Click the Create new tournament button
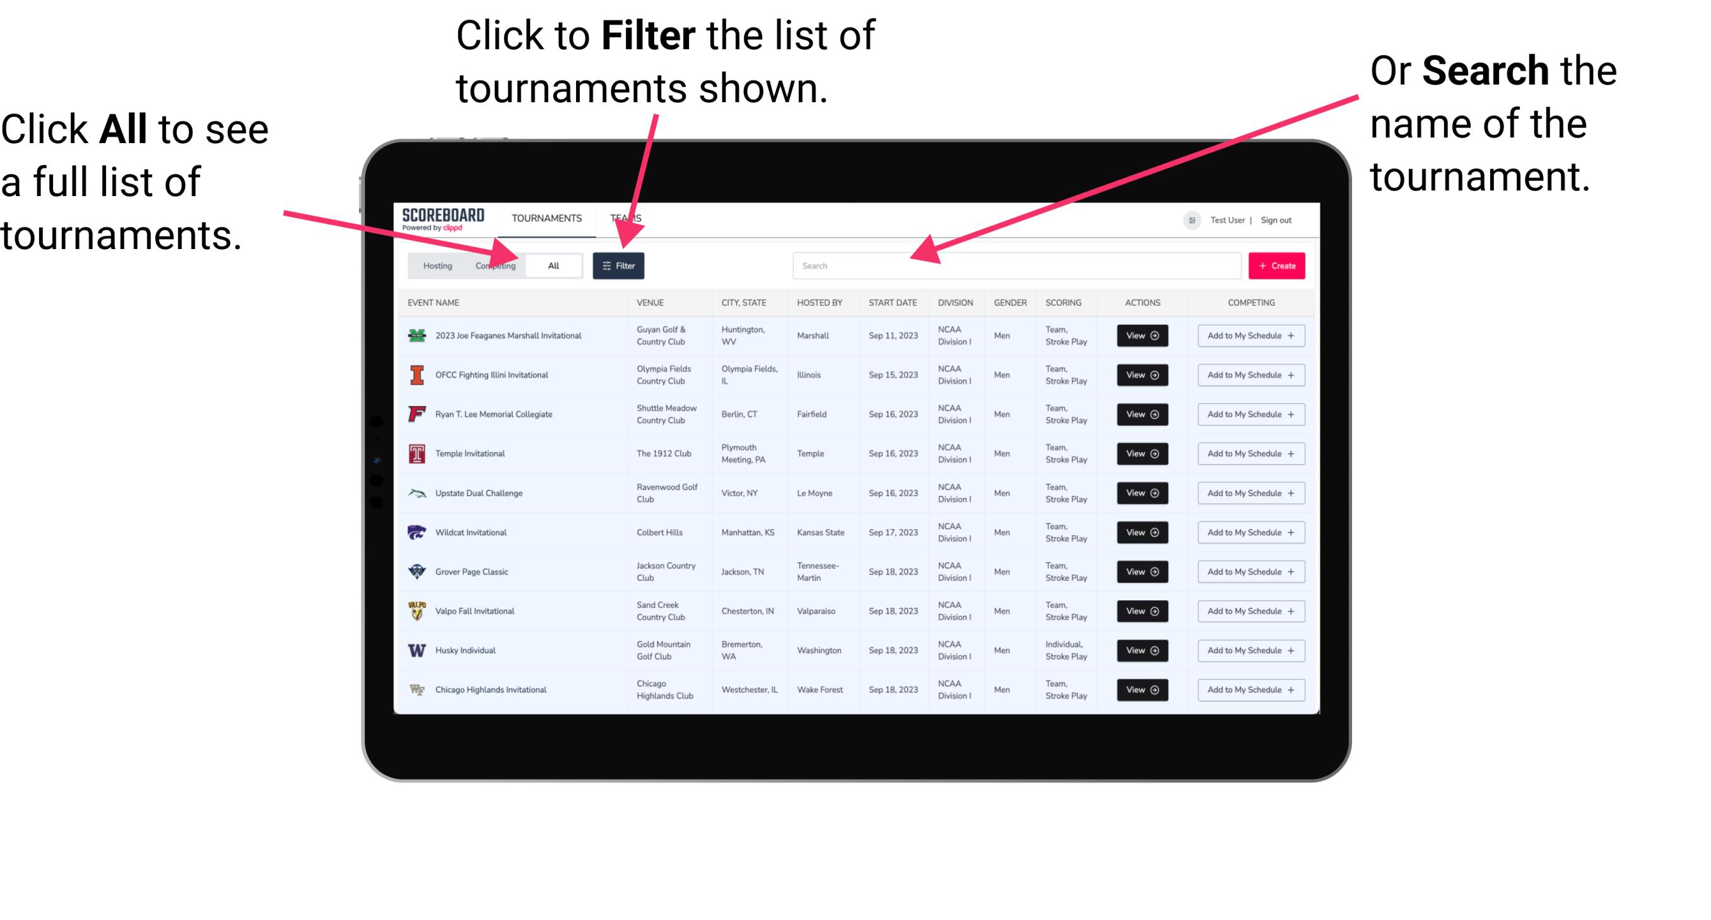 coord(1277,265)
